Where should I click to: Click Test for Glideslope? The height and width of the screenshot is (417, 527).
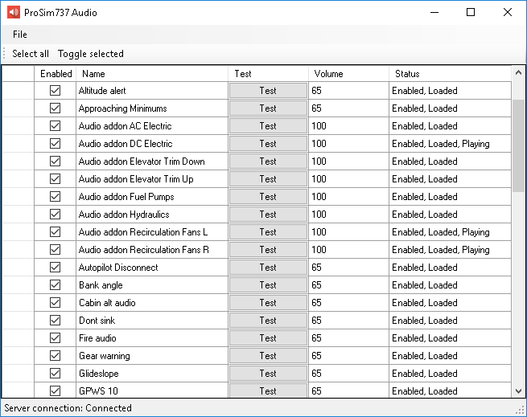tap(268, 374)
